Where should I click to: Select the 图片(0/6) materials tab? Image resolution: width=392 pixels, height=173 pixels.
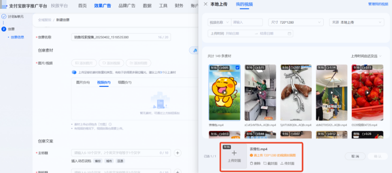[83, 82]
